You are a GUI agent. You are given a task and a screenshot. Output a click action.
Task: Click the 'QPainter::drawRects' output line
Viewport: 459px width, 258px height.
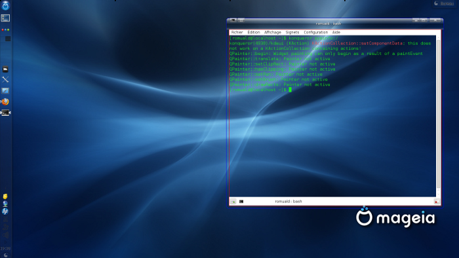tap(279, 84)
